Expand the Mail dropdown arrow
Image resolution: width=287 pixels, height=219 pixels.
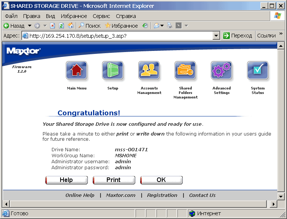point(162,26)
